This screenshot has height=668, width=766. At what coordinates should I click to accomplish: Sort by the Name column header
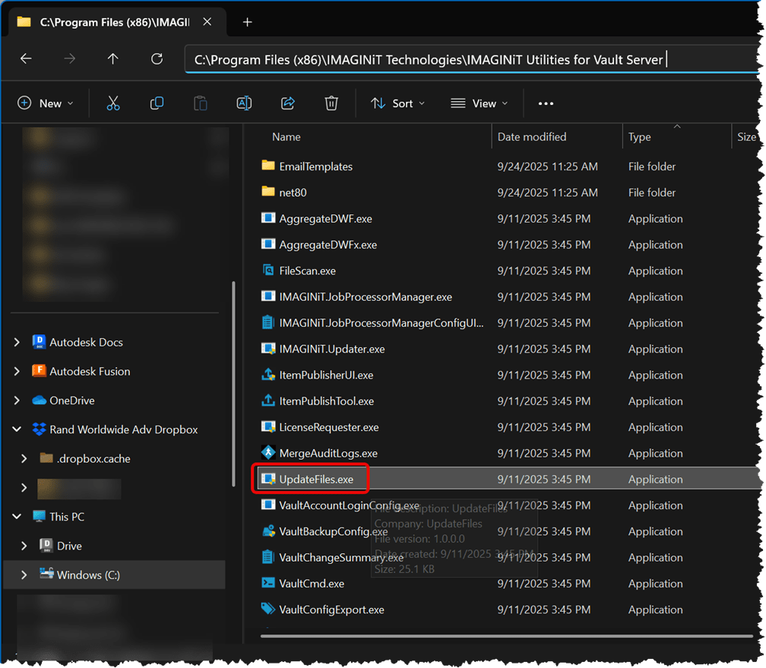click(286, 137)
